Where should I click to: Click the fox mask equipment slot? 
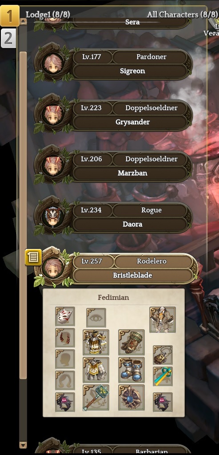point(65,316)
